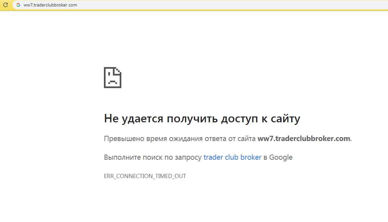Reload the page with the refresh icon
The width and height of the screenshot is (388, 222).
click(x=6, y=5)
